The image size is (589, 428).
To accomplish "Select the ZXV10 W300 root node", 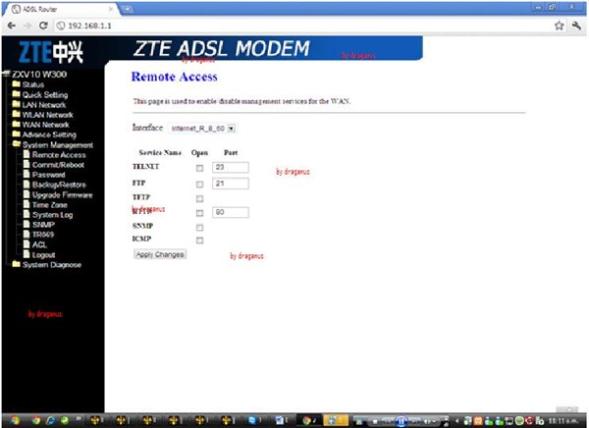I will 39,74.
